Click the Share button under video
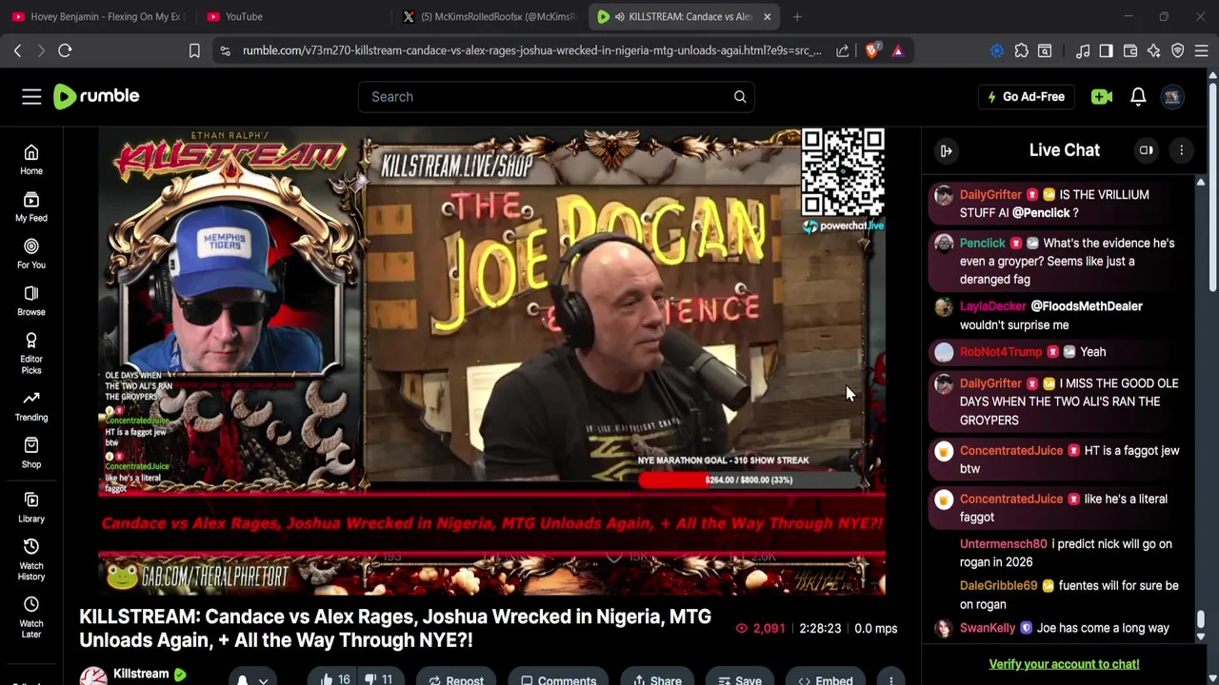 656,678
